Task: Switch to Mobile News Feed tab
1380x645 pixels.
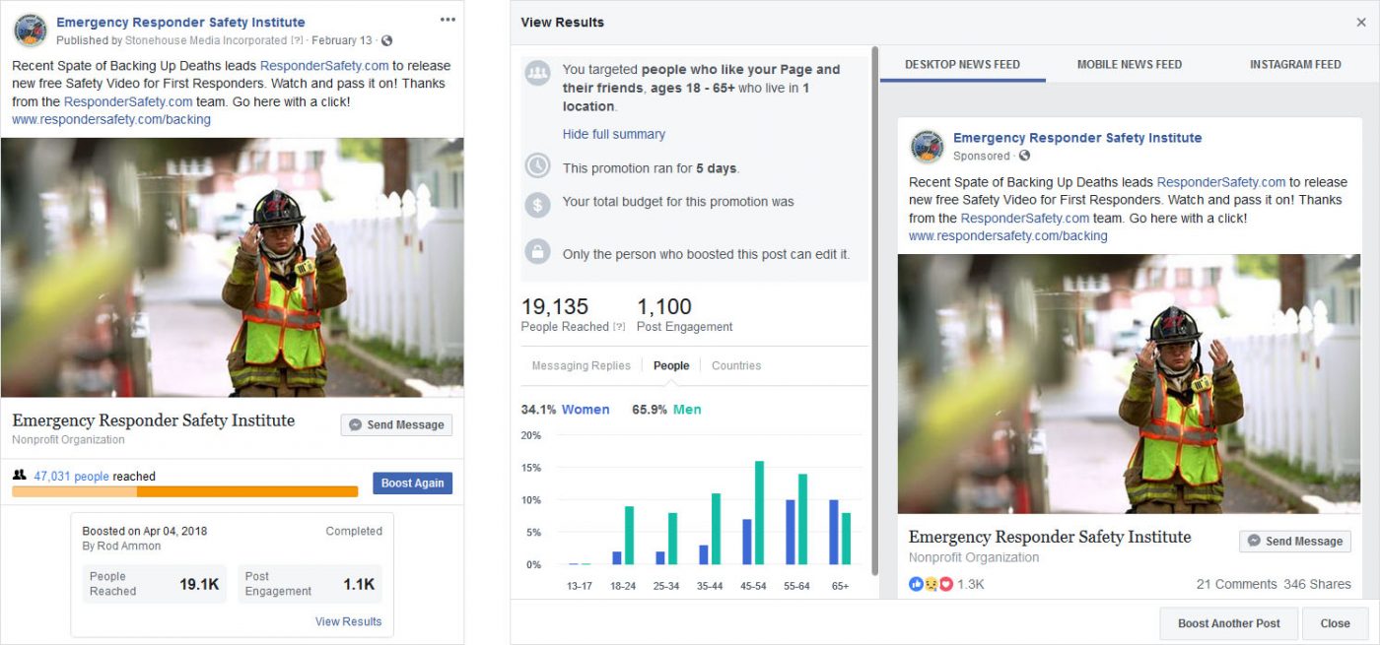Action: pos(1129,64)
